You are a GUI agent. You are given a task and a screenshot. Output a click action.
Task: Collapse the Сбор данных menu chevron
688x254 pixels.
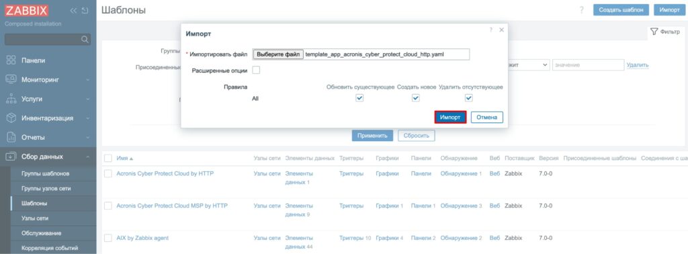[88, 157]
